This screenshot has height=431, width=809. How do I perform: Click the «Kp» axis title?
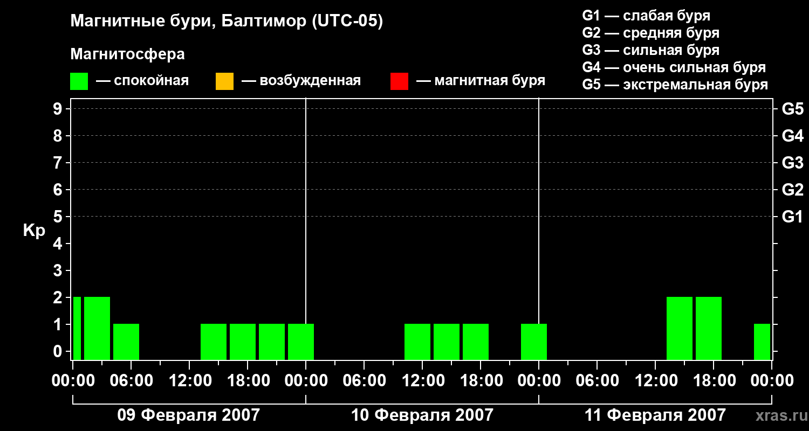[x=34, y=231]
